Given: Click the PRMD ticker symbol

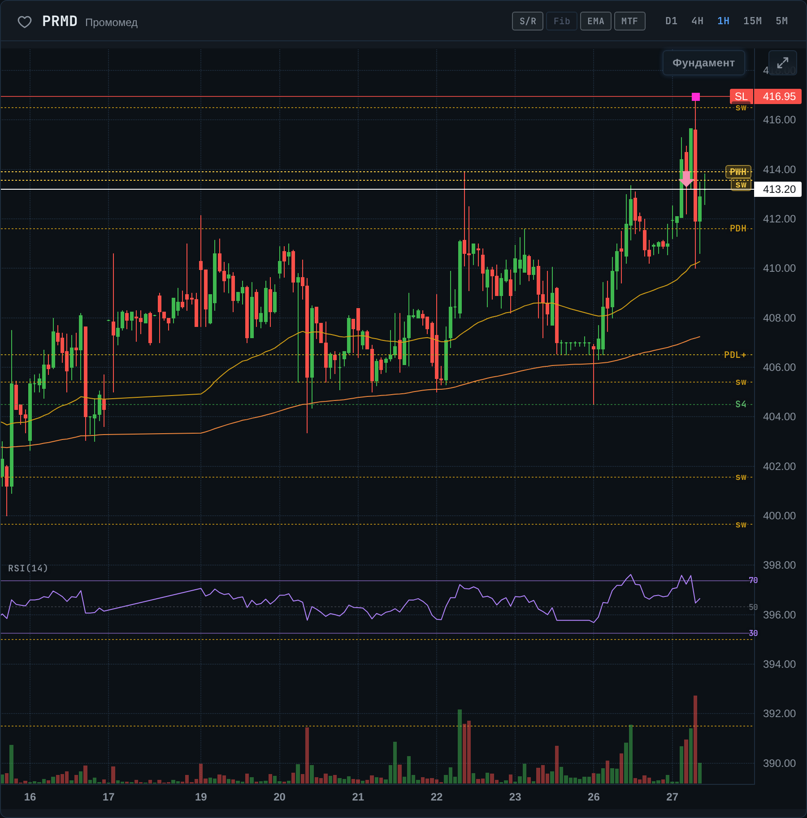Looking at the screenshot, I should tap(60, 21).
